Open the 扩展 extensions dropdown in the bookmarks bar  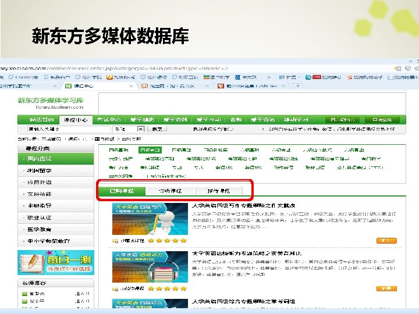(x=289, y=77)
